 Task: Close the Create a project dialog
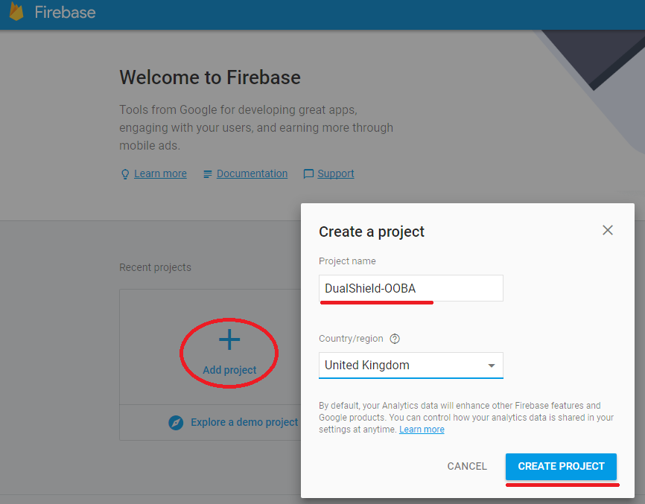point(608,230)
